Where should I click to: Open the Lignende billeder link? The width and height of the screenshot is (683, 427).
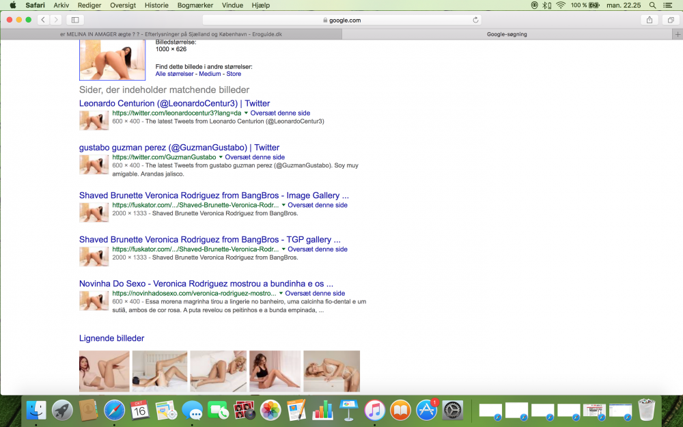click(x=111, y=338)
